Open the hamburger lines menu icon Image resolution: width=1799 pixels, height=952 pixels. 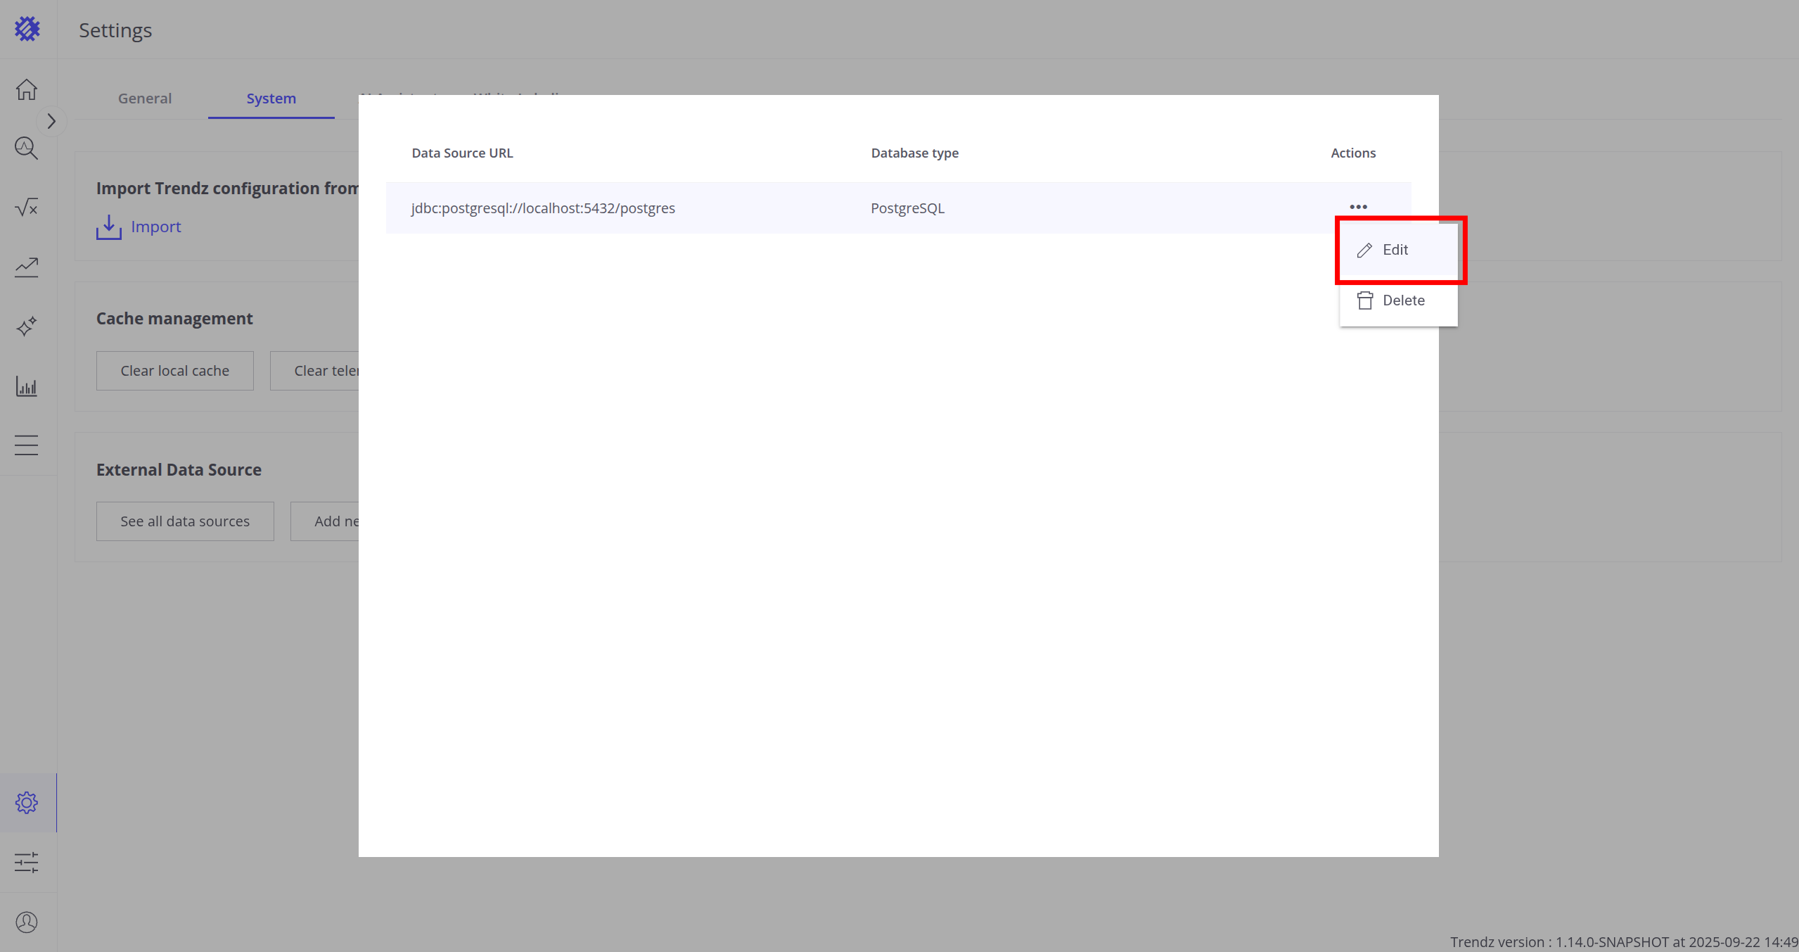click(x=27, y=445)
